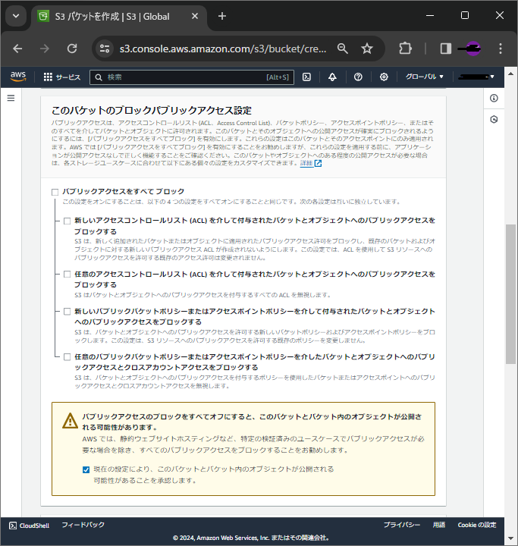Bookmark the page with the star icon
Image resolution: width=518 pixels, height=546 pixels.
click(x=367, y=49)
